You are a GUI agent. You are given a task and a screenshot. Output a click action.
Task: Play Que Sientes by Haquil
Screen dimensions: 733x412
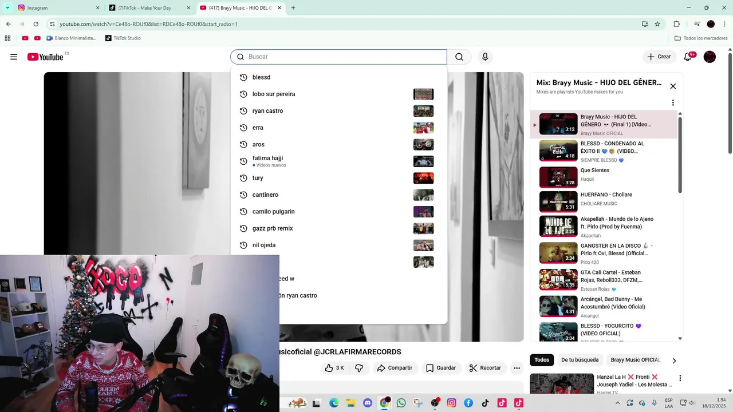pyautogui.click(x=604, y=177)
